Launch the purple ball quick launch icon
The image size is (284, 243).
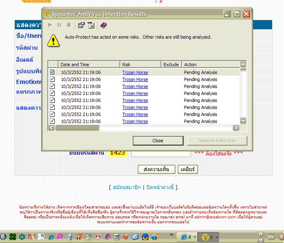pyautogui.click(x=107, y=237)
